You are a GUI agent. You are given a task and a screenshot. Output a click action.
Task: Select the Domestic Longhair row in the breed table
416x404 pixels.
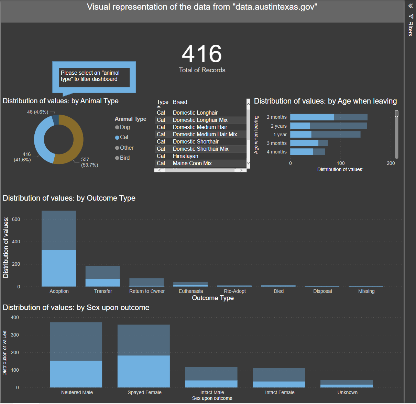(195, 113)
